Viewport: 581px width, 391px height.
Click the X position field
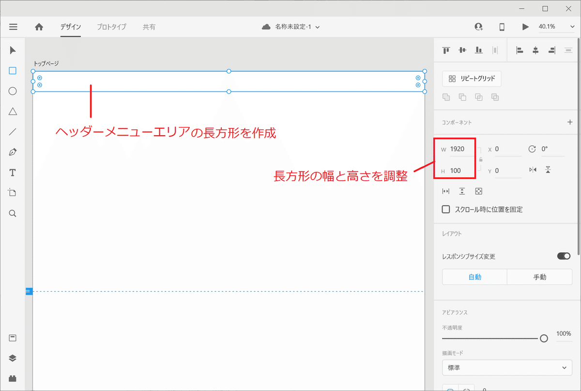[507, 149]
